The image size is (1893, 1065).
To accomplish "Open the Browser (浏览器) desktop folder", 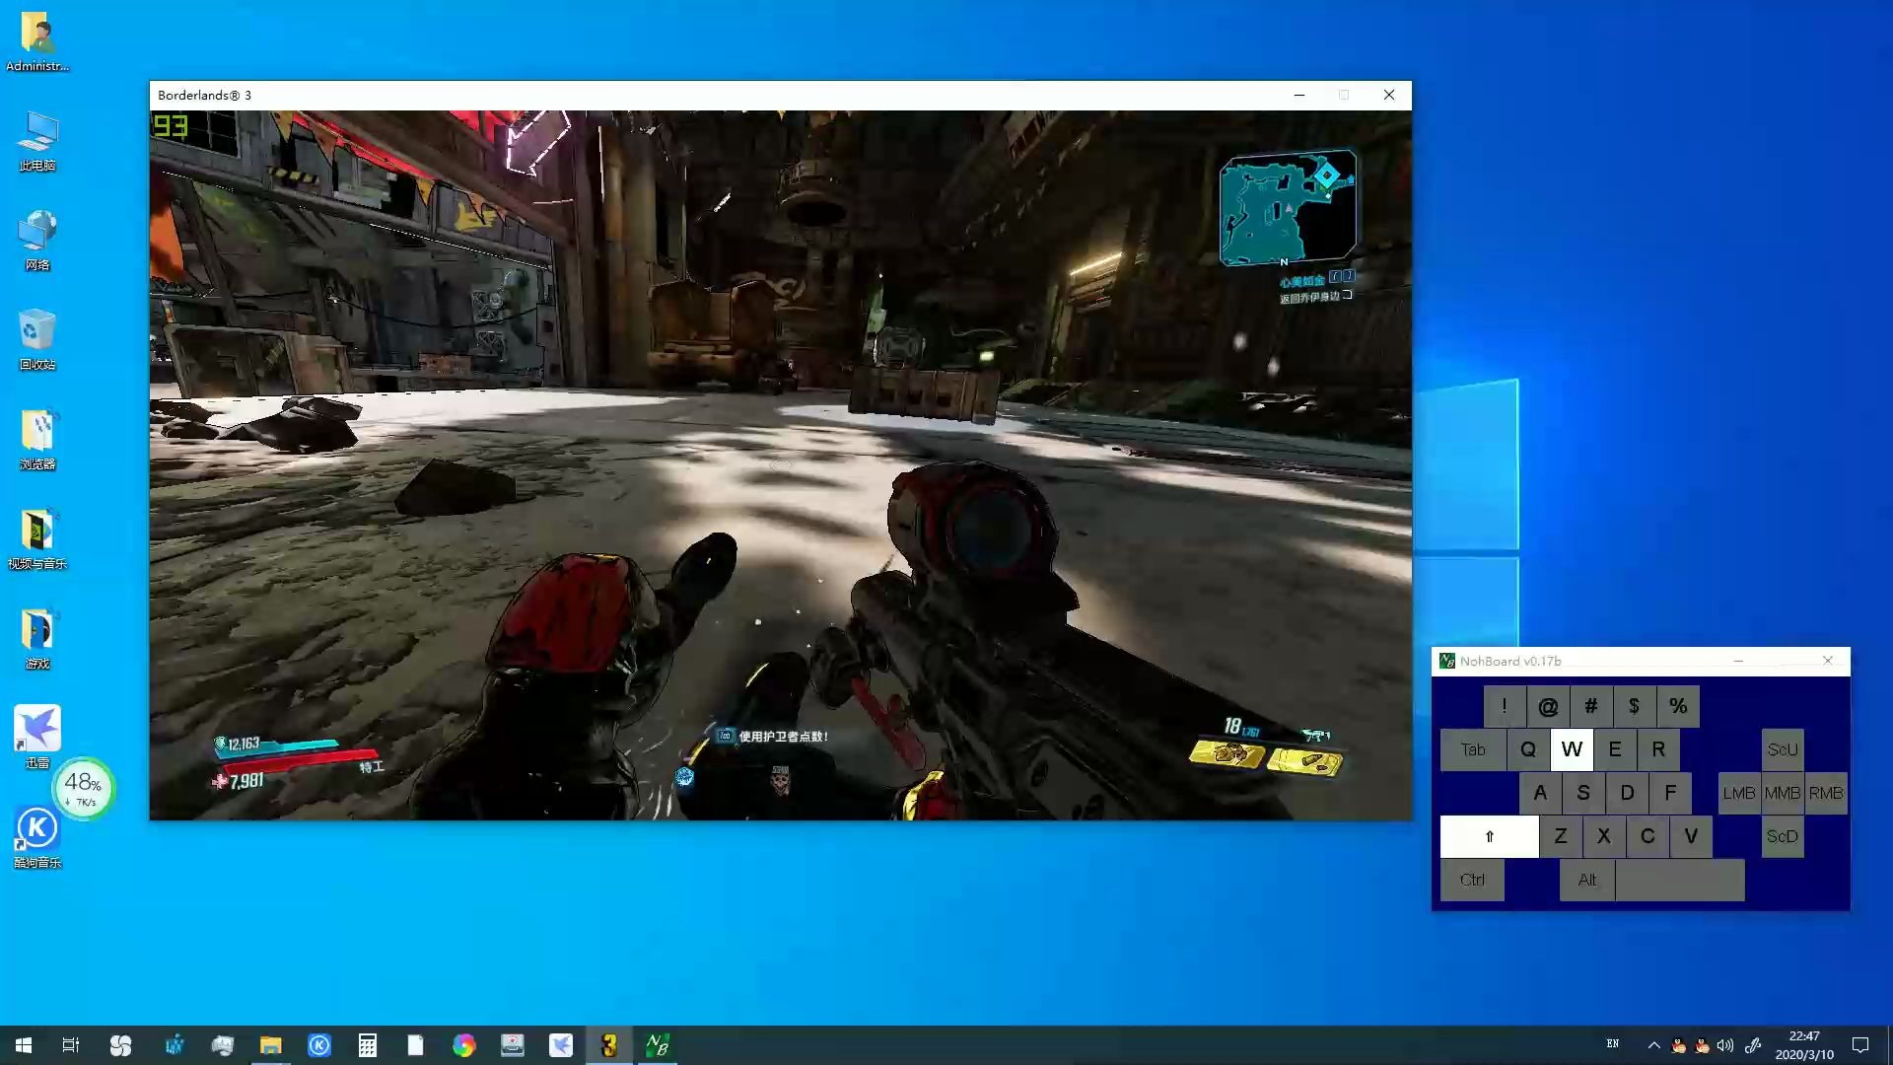I will (x=37, y=440).
